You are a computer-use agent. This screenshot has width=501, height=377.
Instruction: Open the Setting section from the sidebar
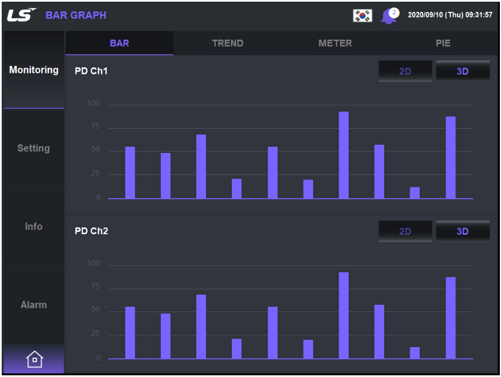[33, 148]
